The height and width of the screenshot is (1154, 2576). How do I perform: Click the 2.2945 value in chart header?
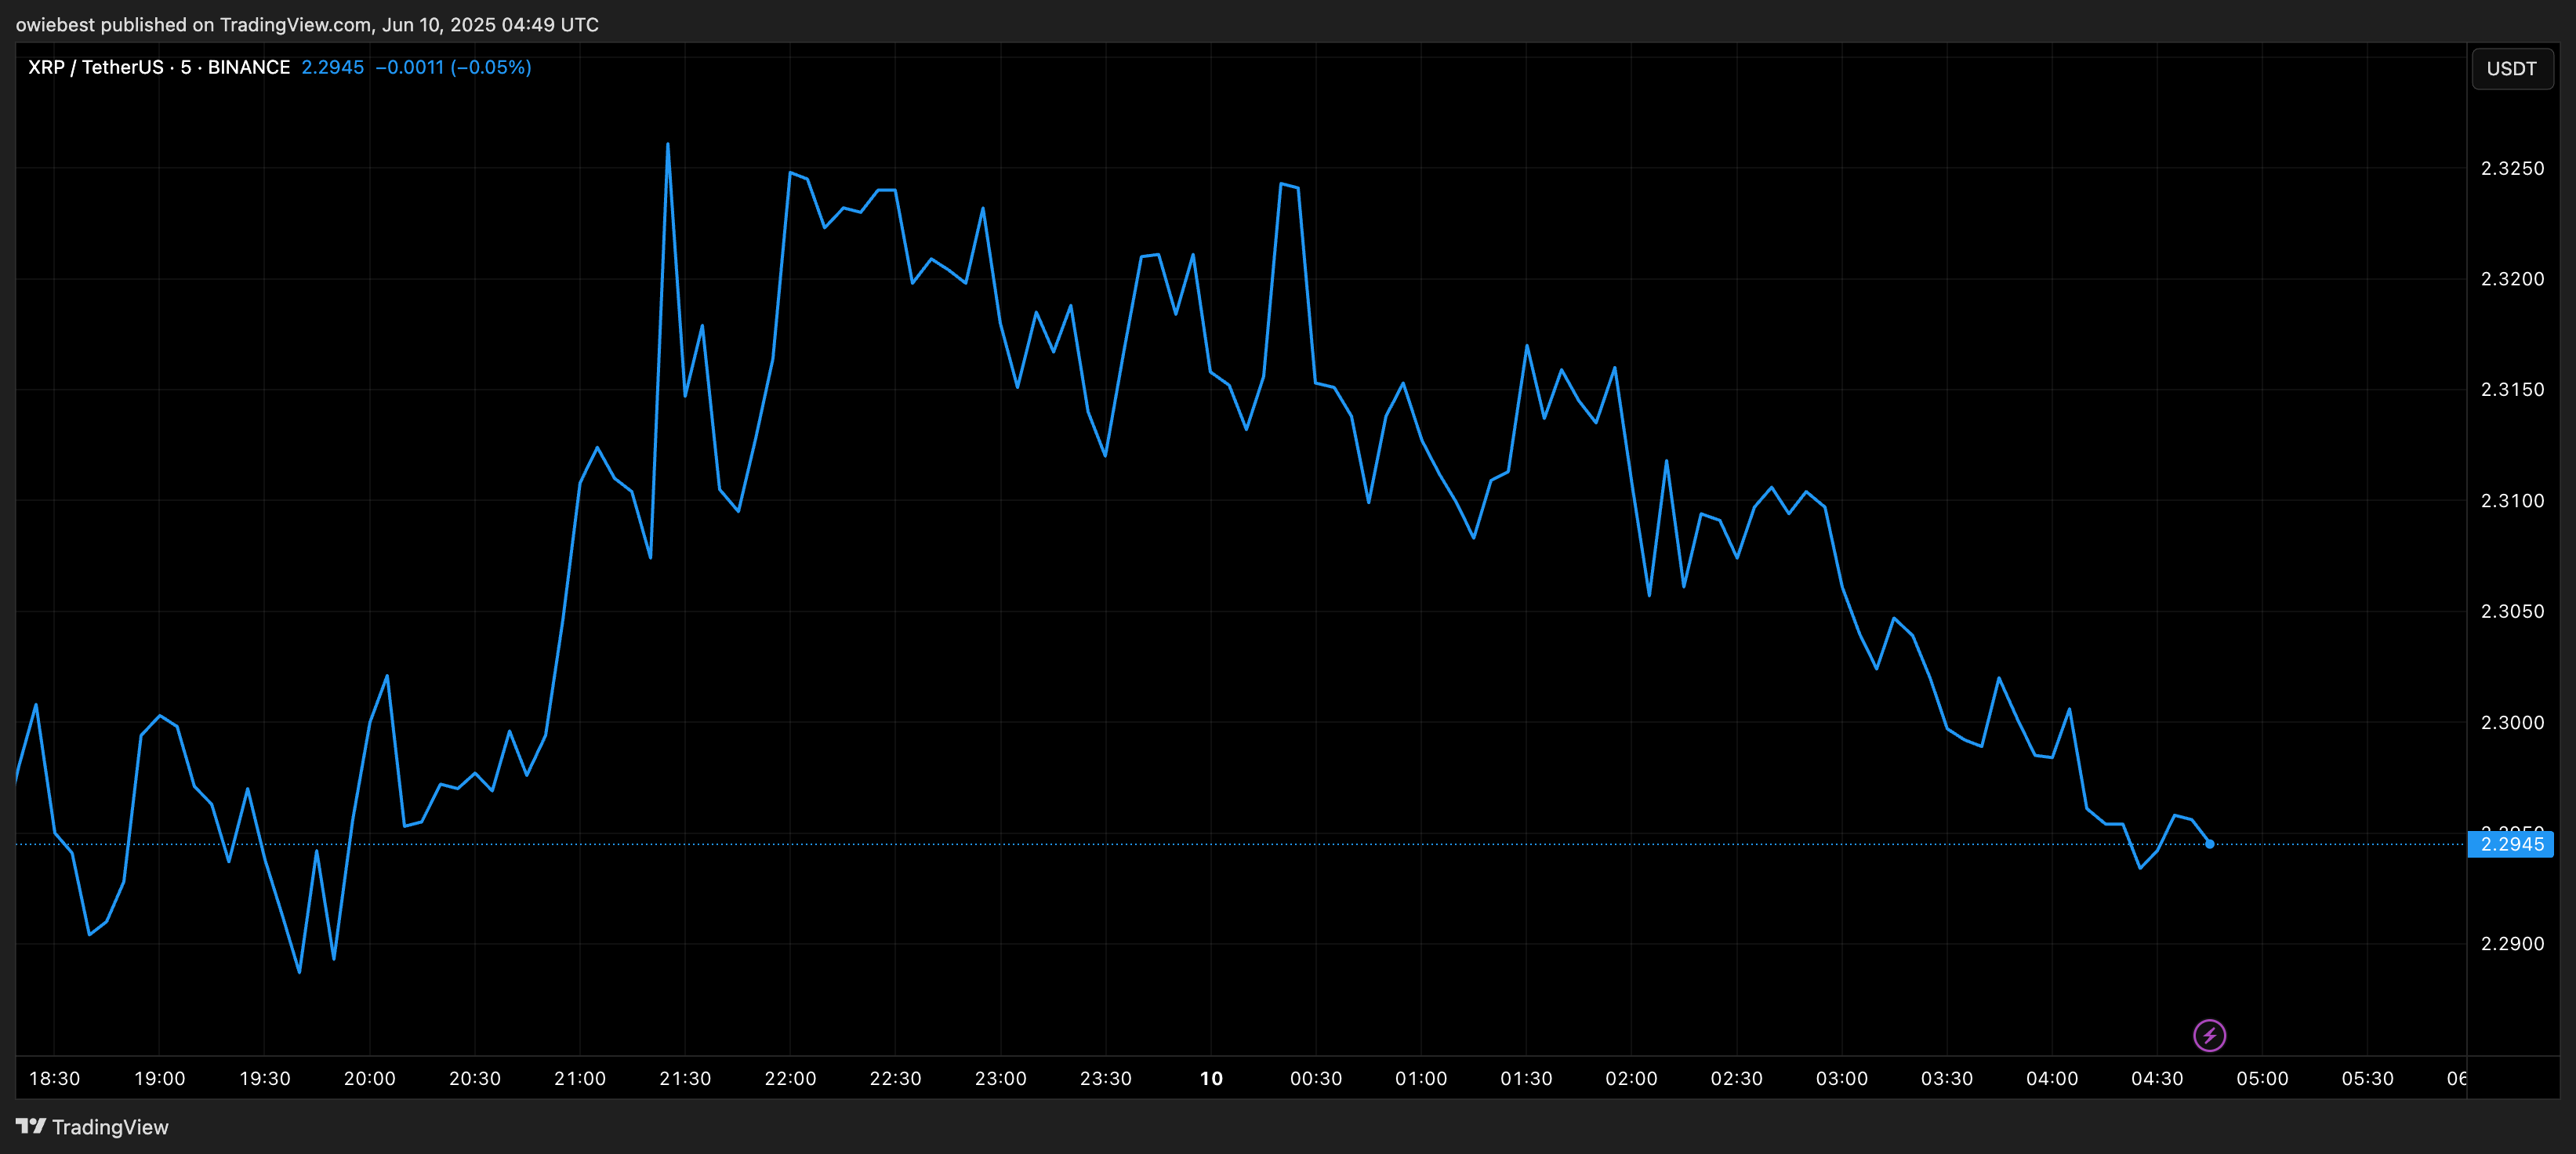click(332, 67)
